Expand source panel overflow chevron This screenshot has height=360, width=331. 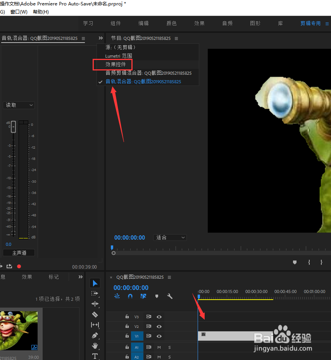101,38
